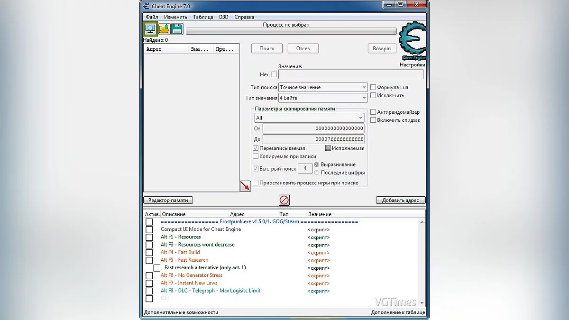569x320 pixels.
Task: Click the Редактор памяти button
Action: point(168,201)
